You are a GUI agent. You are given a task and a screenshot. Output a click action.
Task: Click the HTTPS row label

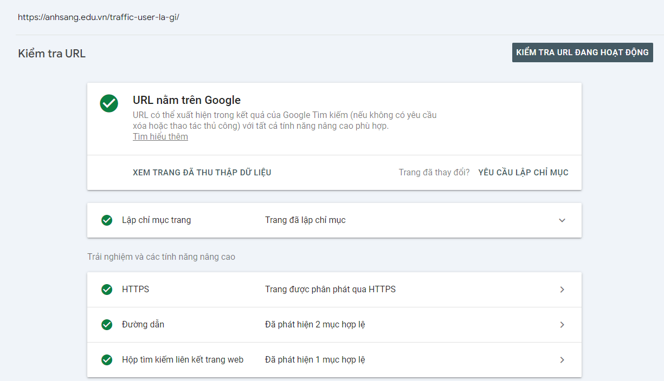[x=136, y=290]
